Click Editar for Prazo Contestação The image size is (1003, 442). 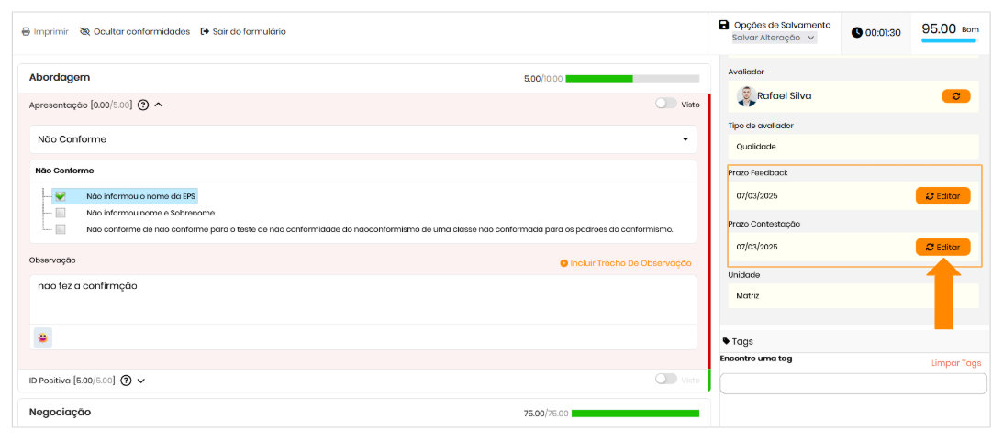[x=942, y=247]
